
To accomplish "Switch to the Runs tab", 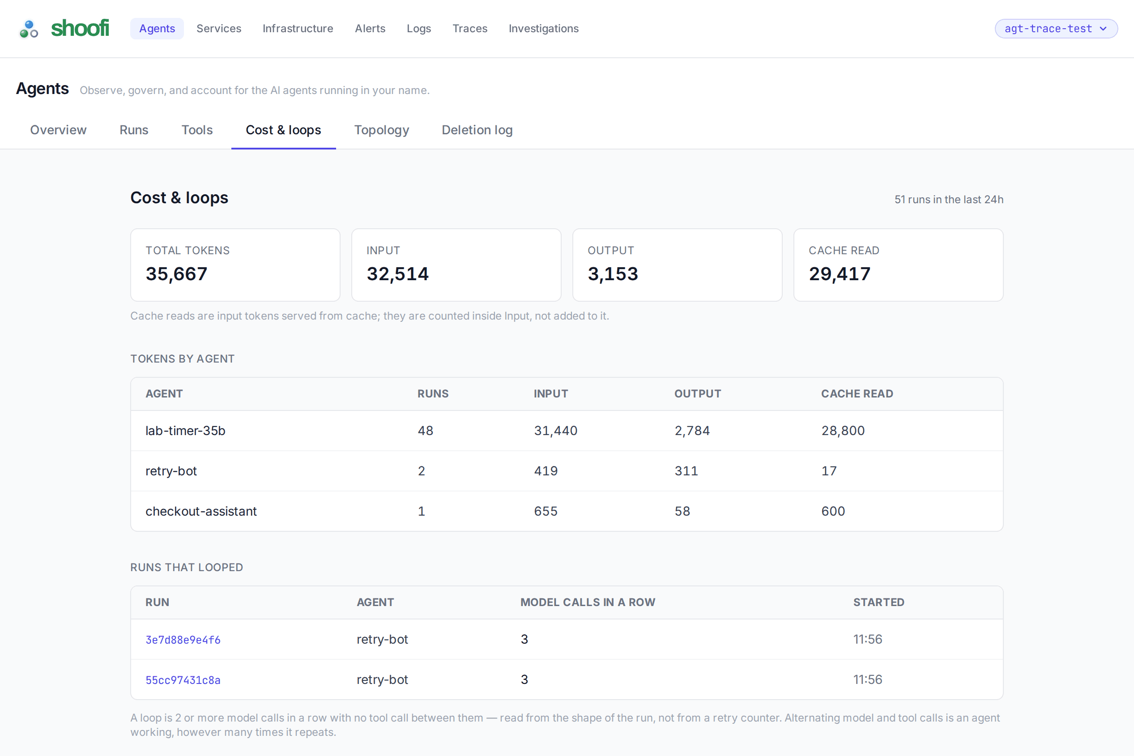I will tap(134, 130).
